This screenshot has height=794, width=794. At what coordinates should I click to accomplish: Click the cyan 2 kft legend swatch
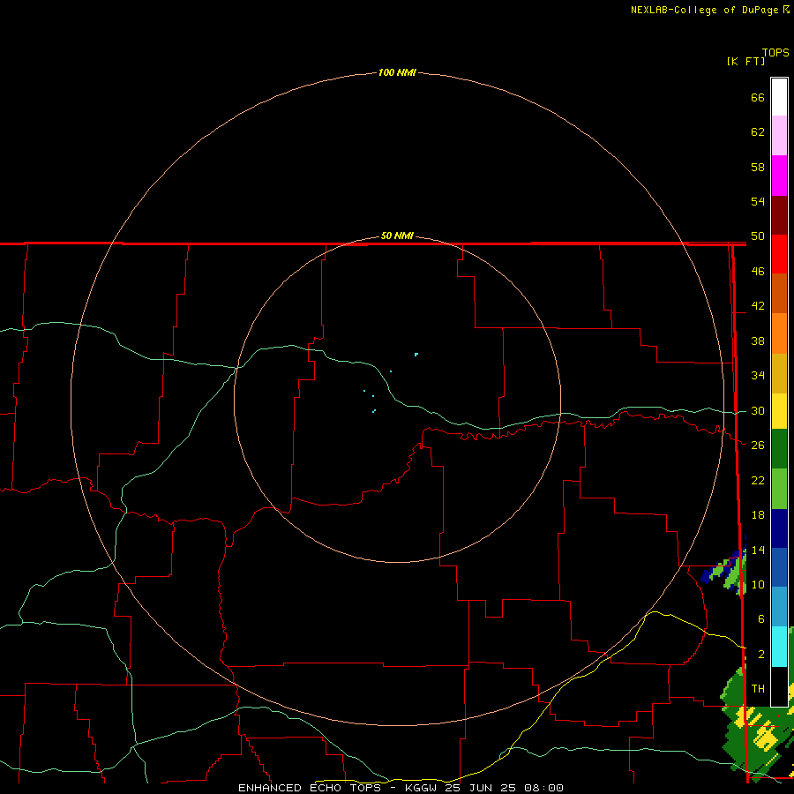779,647
